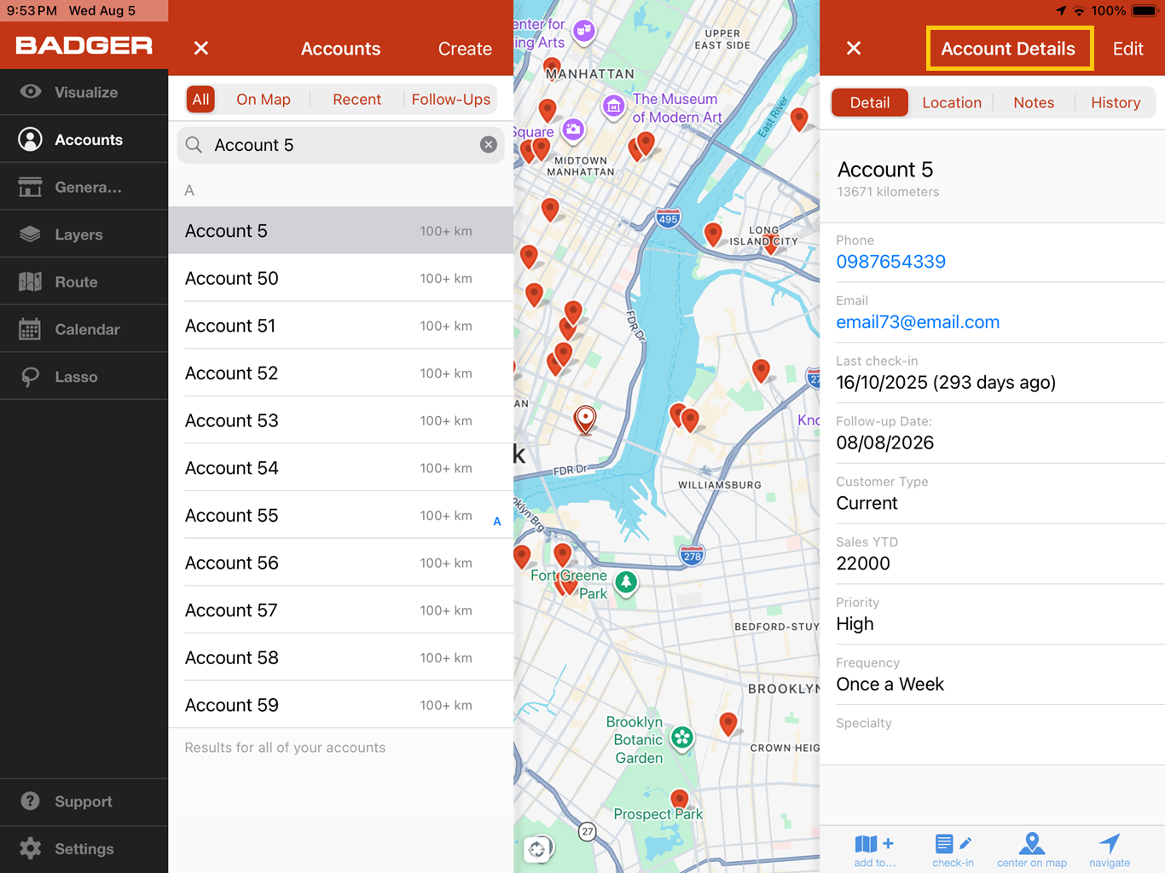Tap the status bar clock 9:53 PM
Screen dimensions: 1165x873
[x=32, y=11]
